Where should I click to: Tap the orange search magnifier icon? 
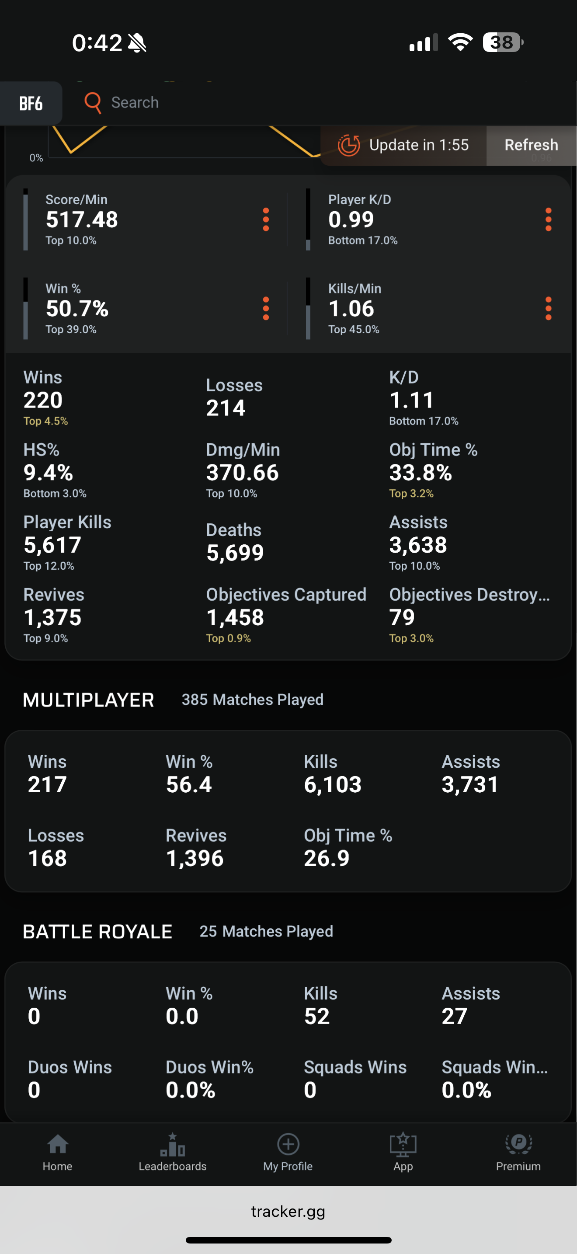92,103
